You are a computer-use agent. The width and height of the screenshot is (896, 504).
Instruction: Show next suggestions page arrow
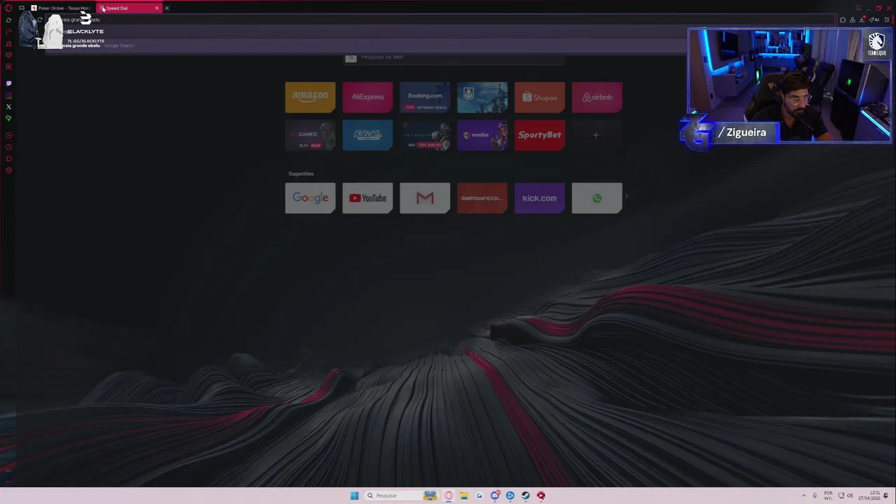coord(626,197)
